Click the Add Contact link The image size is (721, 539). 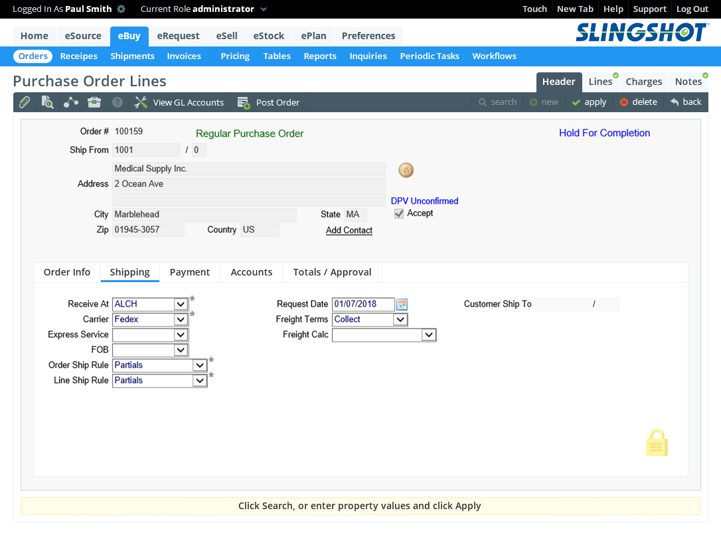coord(349,230)
